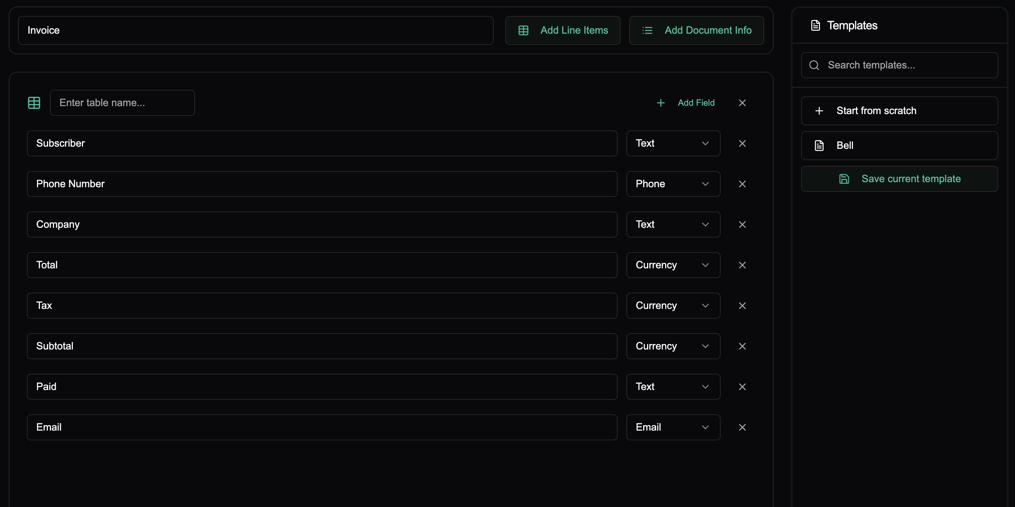Delete the Phone Number field
The width and height of the screenshot is (1015, 507).
pyautogui.click(x=742, y=184)
